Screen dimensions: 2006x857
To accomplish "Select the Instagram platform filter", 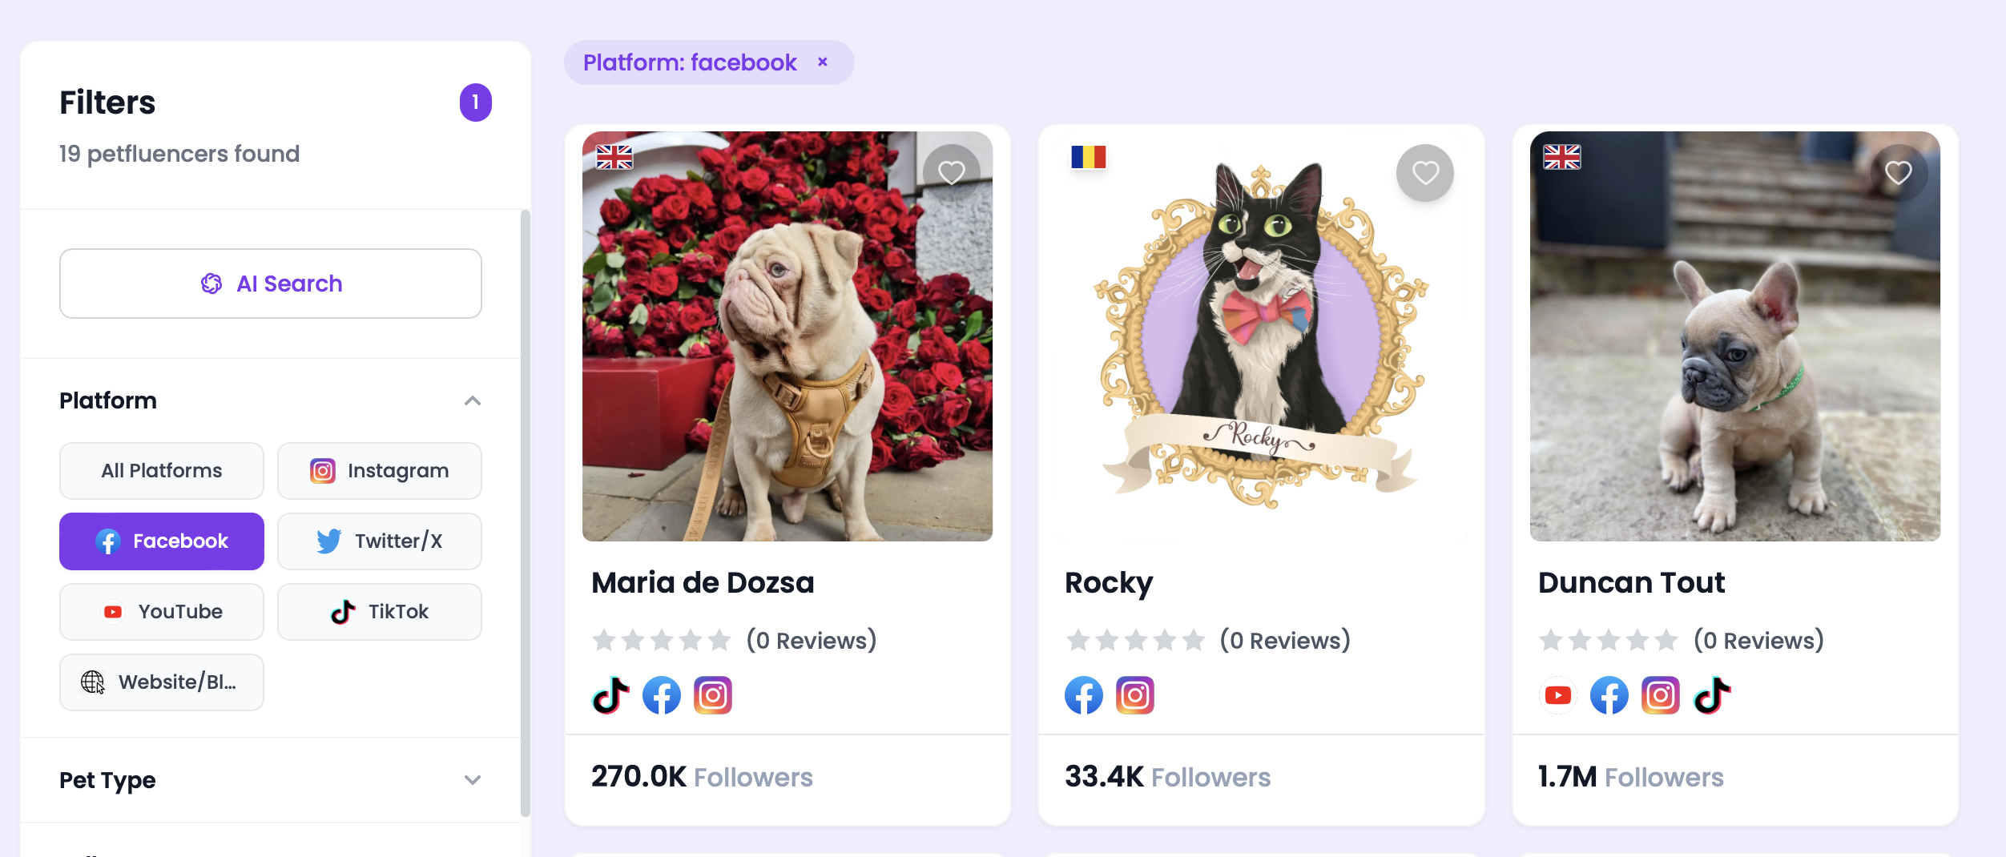I will pos(380,471).
